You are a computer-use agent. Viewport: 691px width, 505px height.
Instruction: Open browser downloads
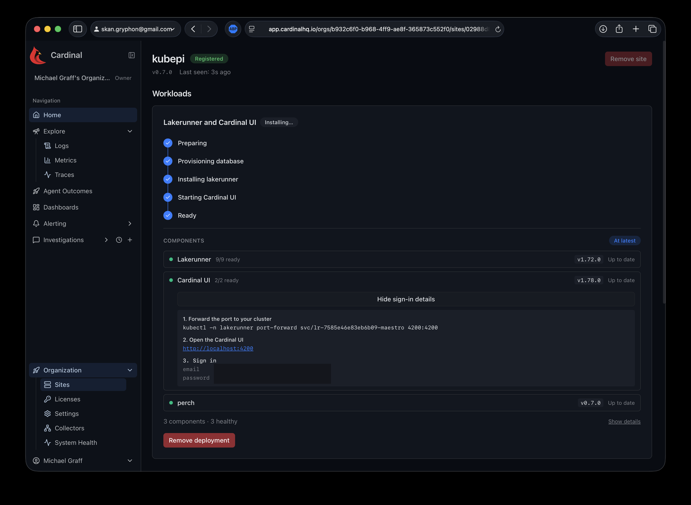603,29
